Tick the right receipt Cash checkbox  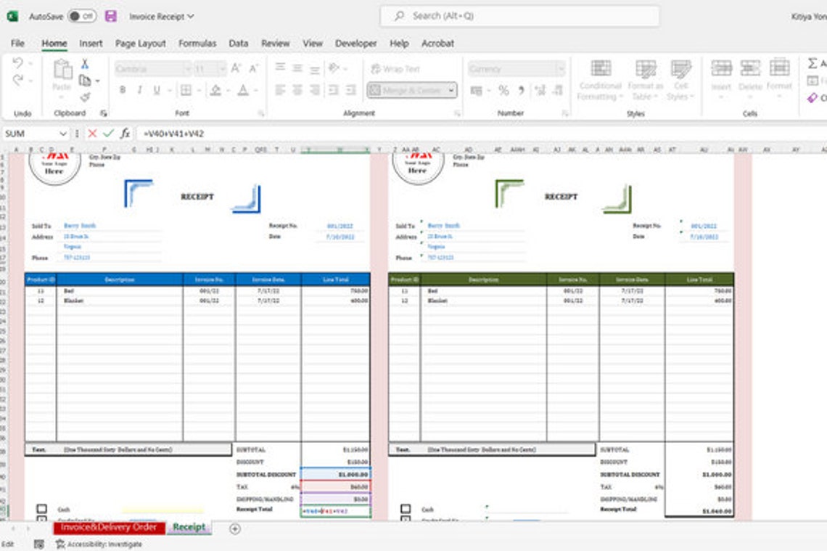(406, 509)
